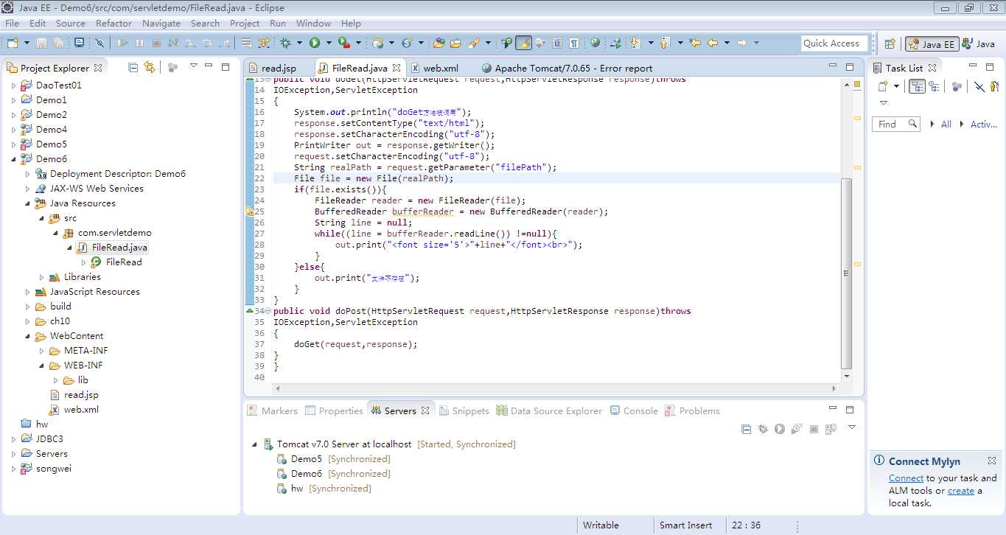The height and width of the screenshot is (535, 1006).
Task: Click All filter in Task List
Action: click(946, 124)
